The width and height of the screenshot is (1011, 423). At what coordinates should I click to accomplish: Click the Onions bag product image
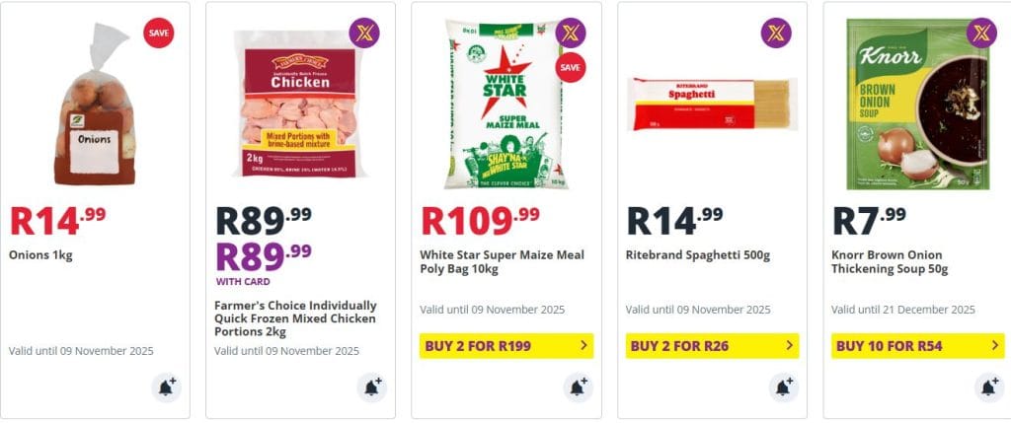click(x=96, y=108)
